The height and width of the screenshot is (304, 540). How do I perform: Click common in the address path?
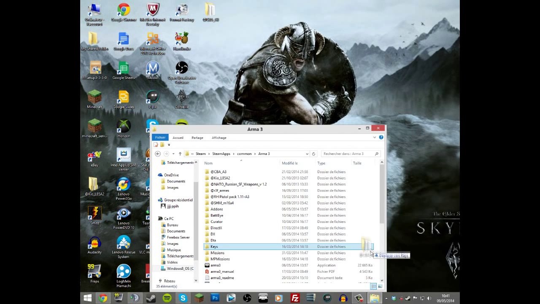[244, 154]
